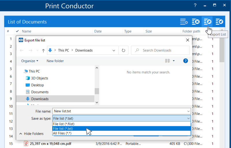The height and width of the screenshot is (148, 231).
Task: Click the grayed Remove Selected Items icon
Action: pyautogui.click(x=184, y=22)
